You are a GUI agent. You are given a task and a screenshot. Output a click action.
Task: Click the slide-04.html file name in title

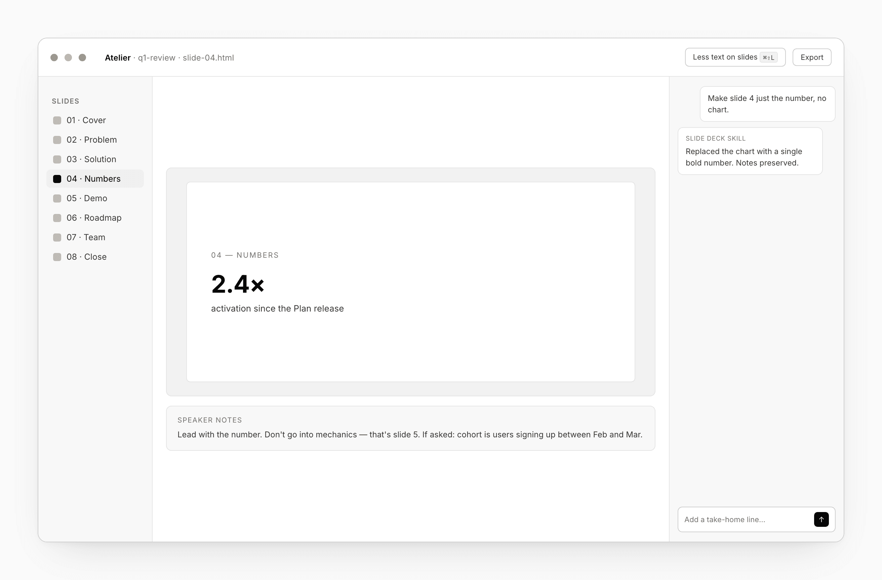(208, 58)
